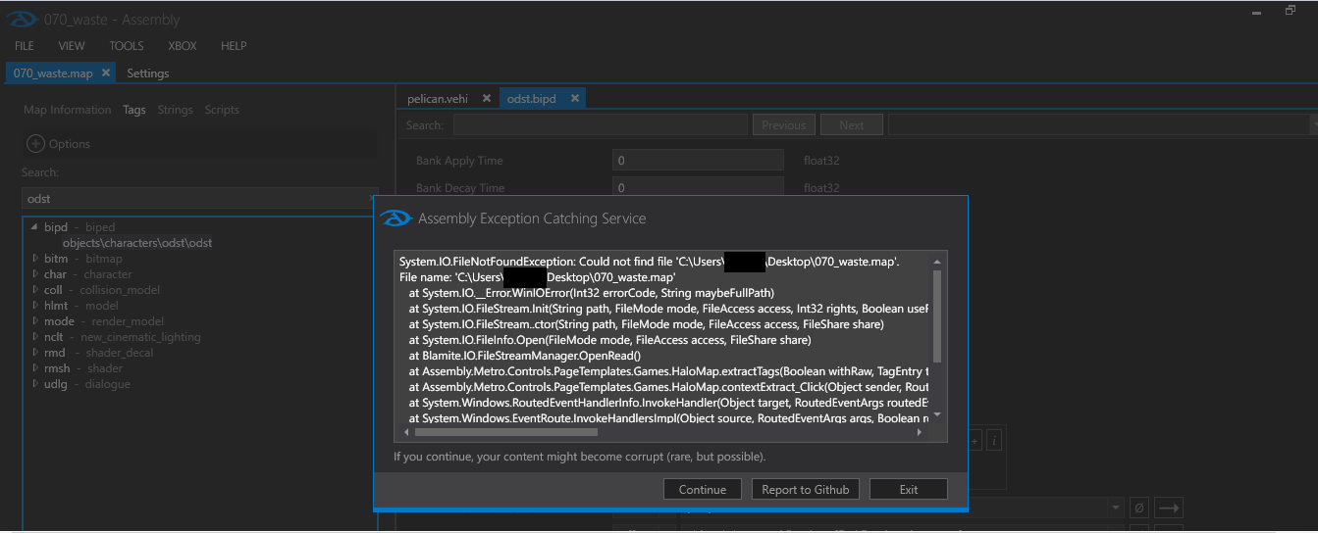
Task: Expand the hlmt model tree node
Action: tap(35, 306)
